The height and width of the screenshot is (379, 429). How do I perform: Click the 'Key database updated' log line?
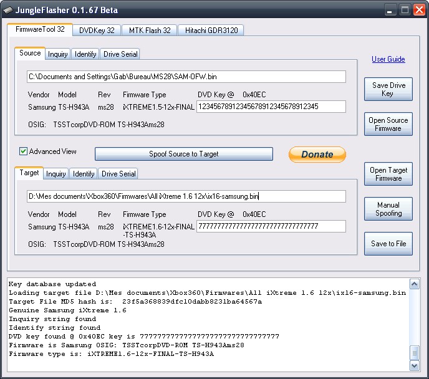(52, 284)
